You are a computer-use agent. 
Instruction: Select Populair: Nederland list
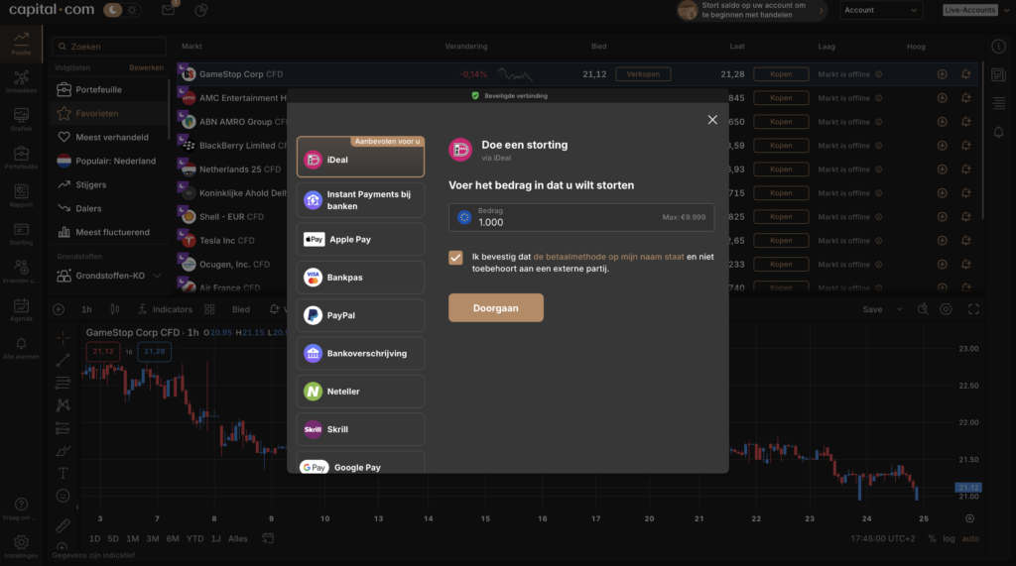pyautogui.click(x=109, y=161)
